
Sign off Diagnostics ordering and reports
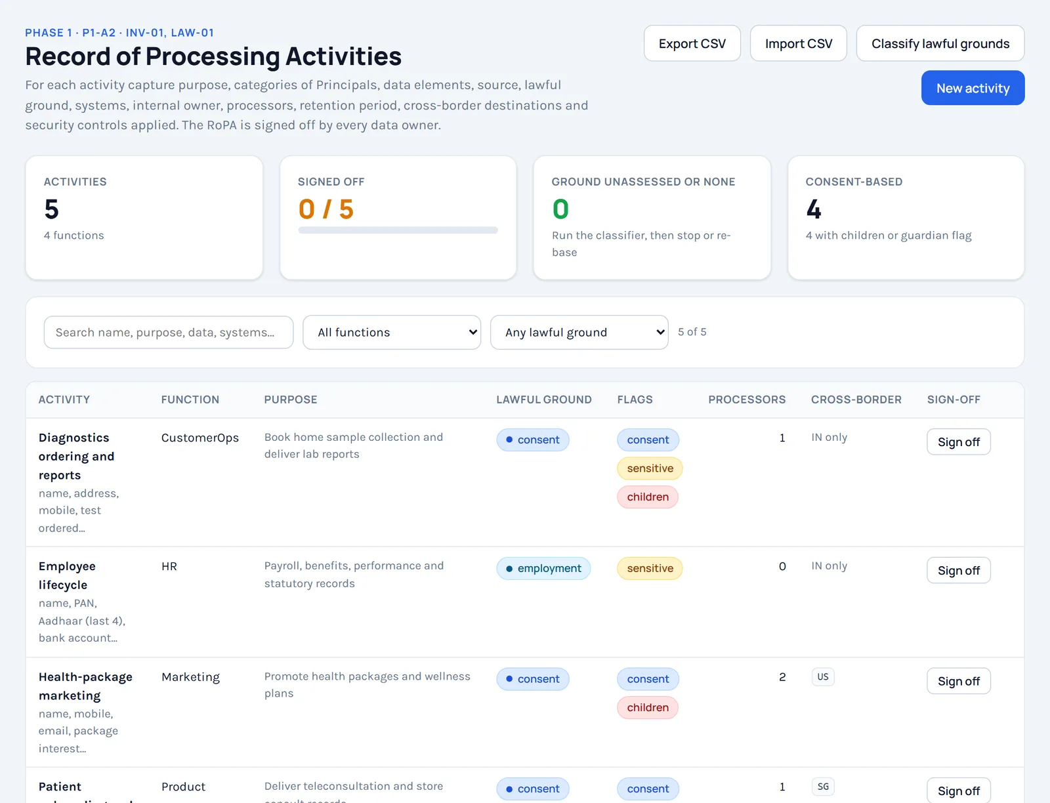[x=959, y=442]
